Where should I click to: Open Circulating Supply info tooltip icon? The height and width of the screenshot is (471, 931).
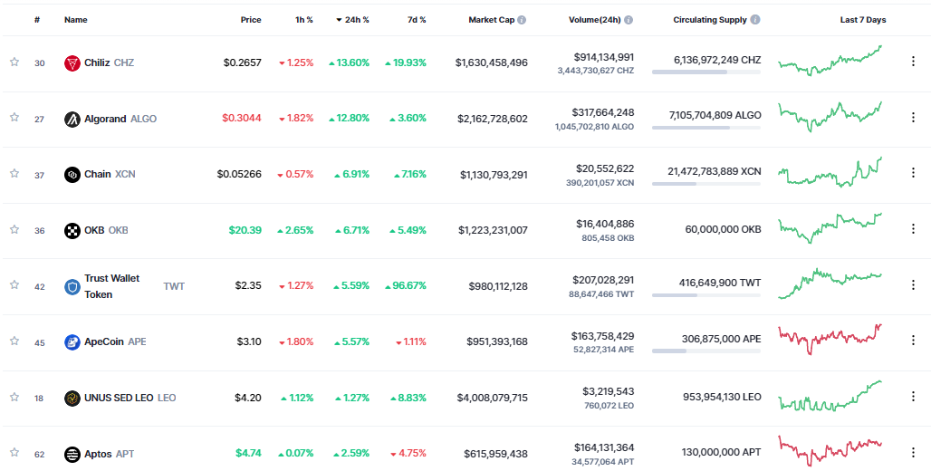coord(754,20)
